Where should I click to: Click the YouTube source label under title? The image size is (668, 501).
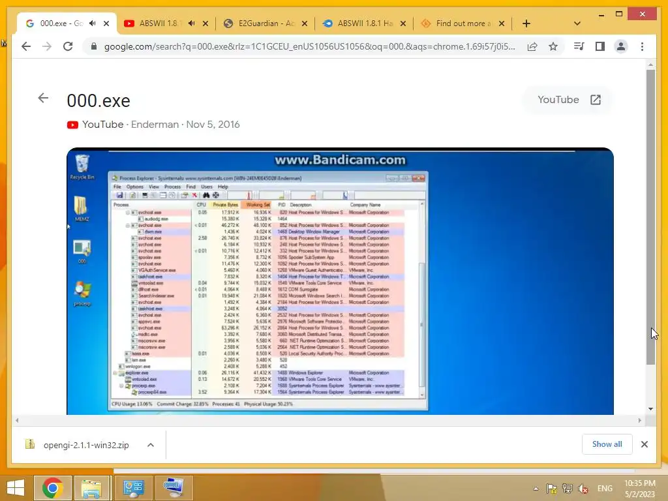[102, 125]
